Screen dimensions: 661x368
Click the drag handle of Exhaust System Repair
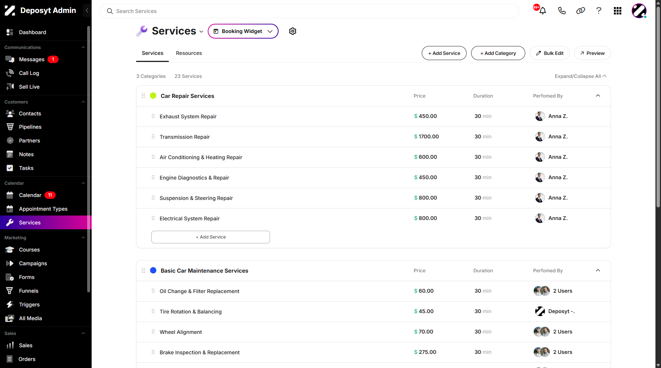click(x=153, y=116)
